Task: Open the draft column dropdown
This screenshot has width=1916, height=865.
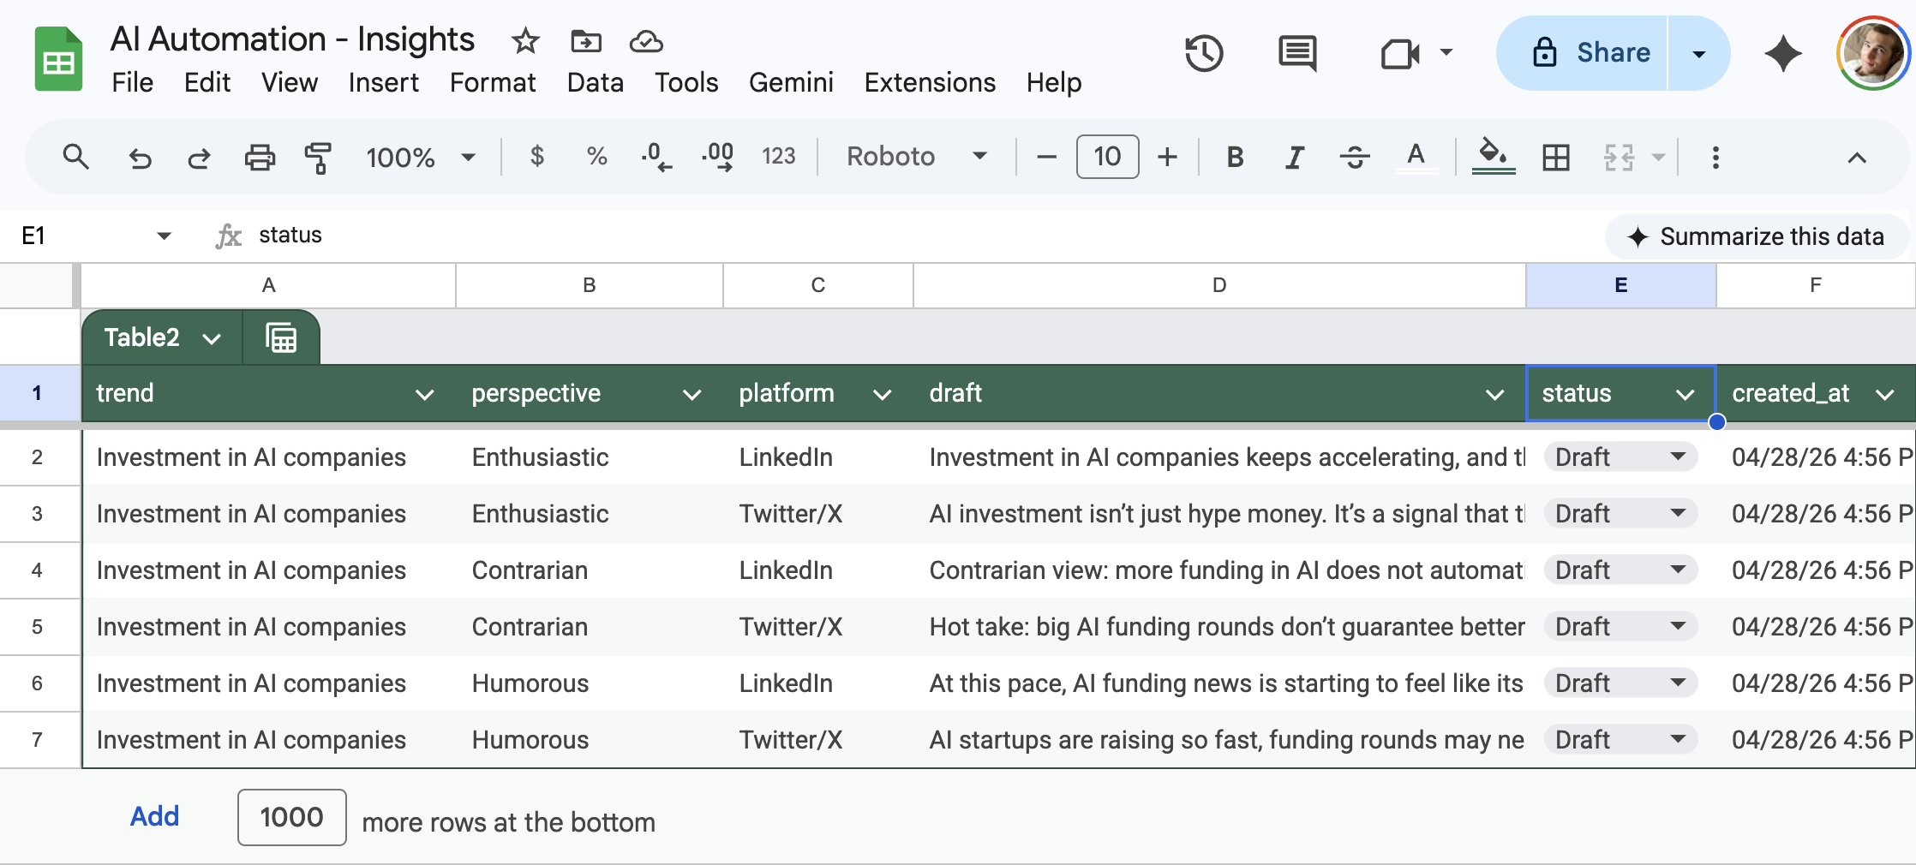Action: tap(1494, 395)
